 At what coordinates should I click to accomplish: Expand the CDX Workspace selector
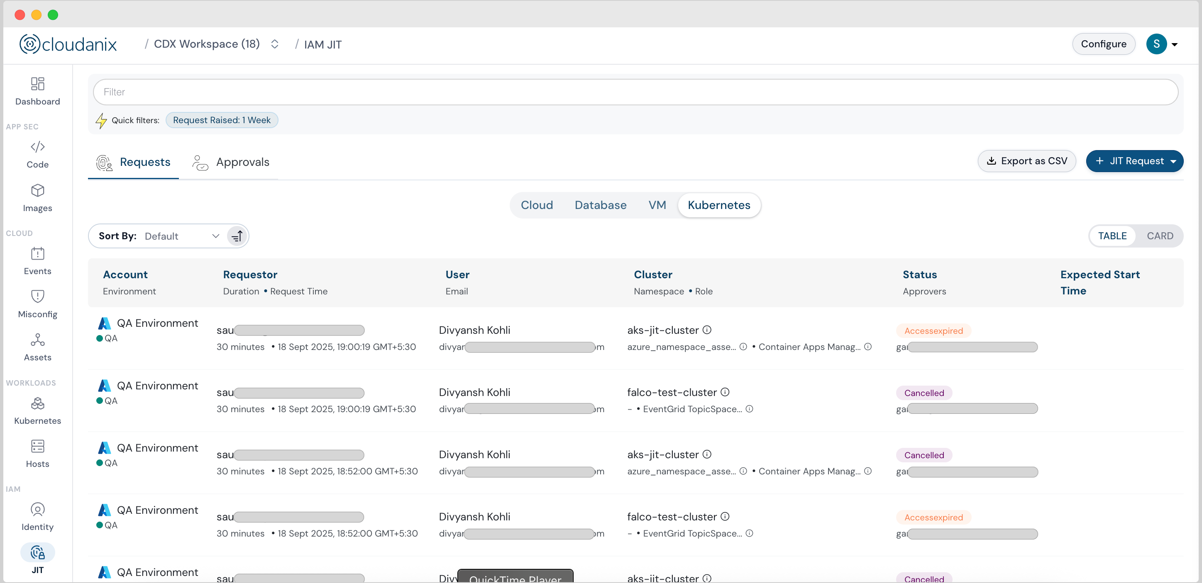(274, 44)
